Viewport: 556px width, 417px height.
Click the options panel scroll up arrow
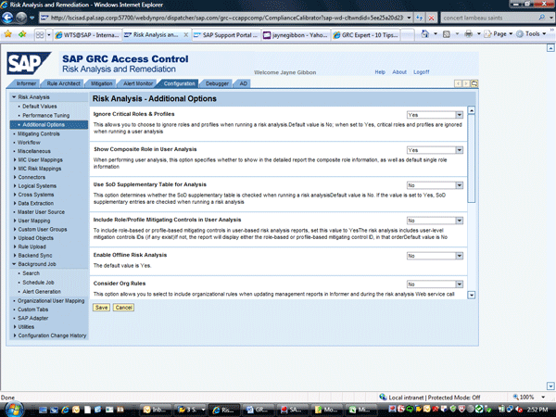click(x=472, y=110)
